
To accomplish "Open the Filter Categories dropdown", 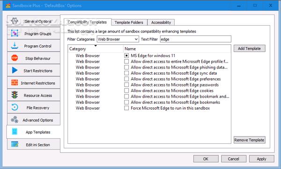I will point(118,39).
